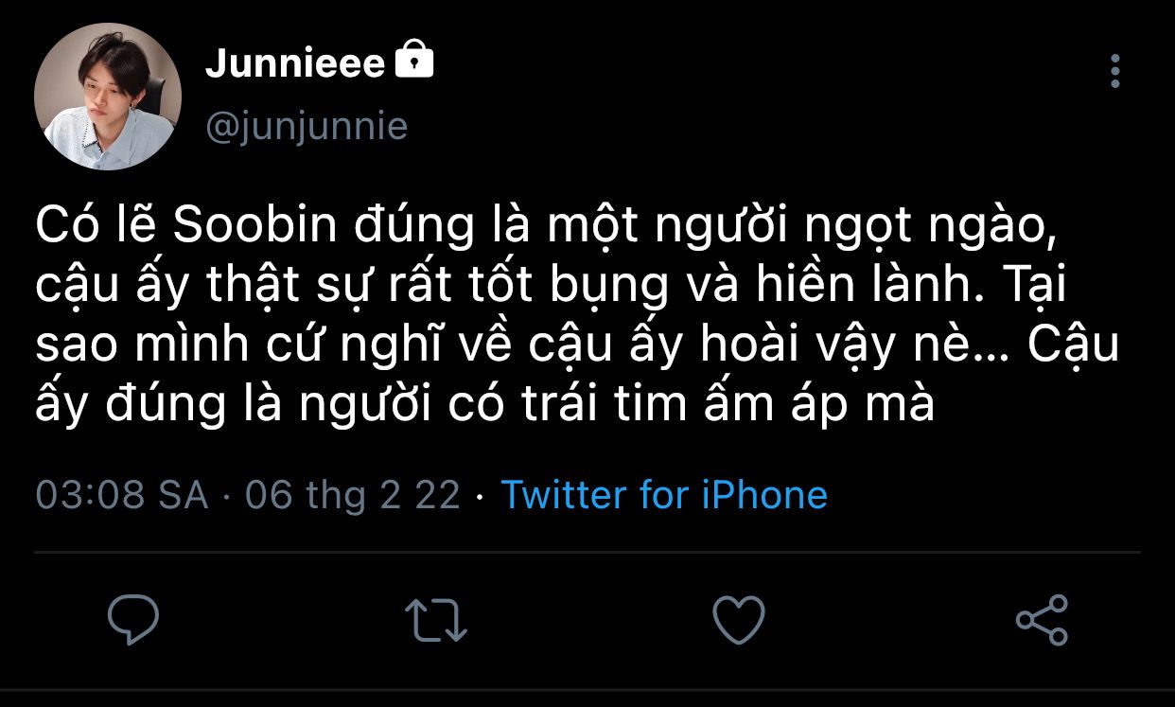
Task: Click the padlock icon beside Junnieee
Action: [x=413, y=62]
